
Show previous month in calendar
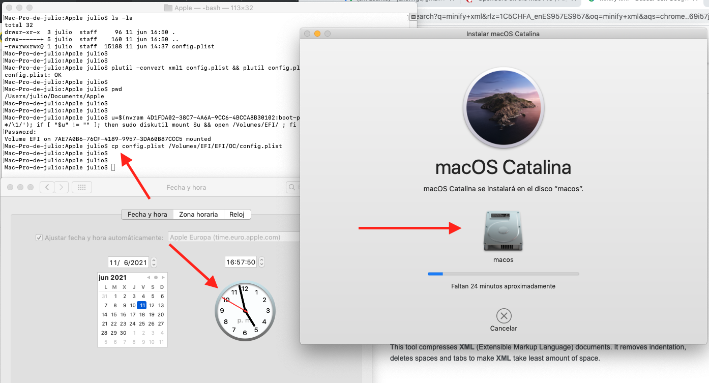point(149,278)
